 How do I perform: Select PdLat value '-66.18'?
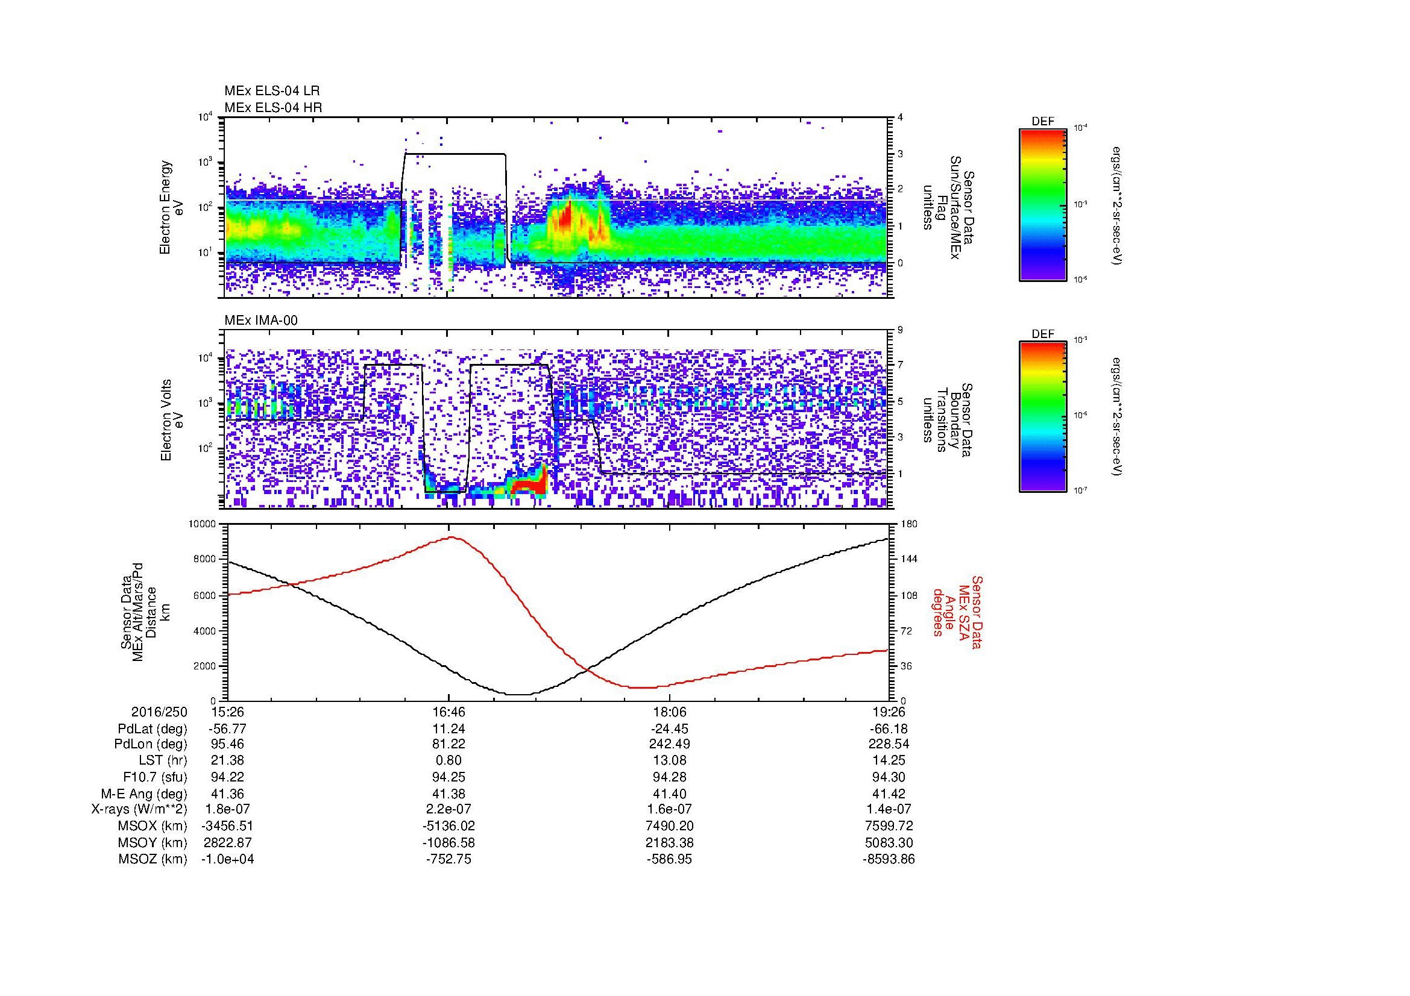click(889, 729)
